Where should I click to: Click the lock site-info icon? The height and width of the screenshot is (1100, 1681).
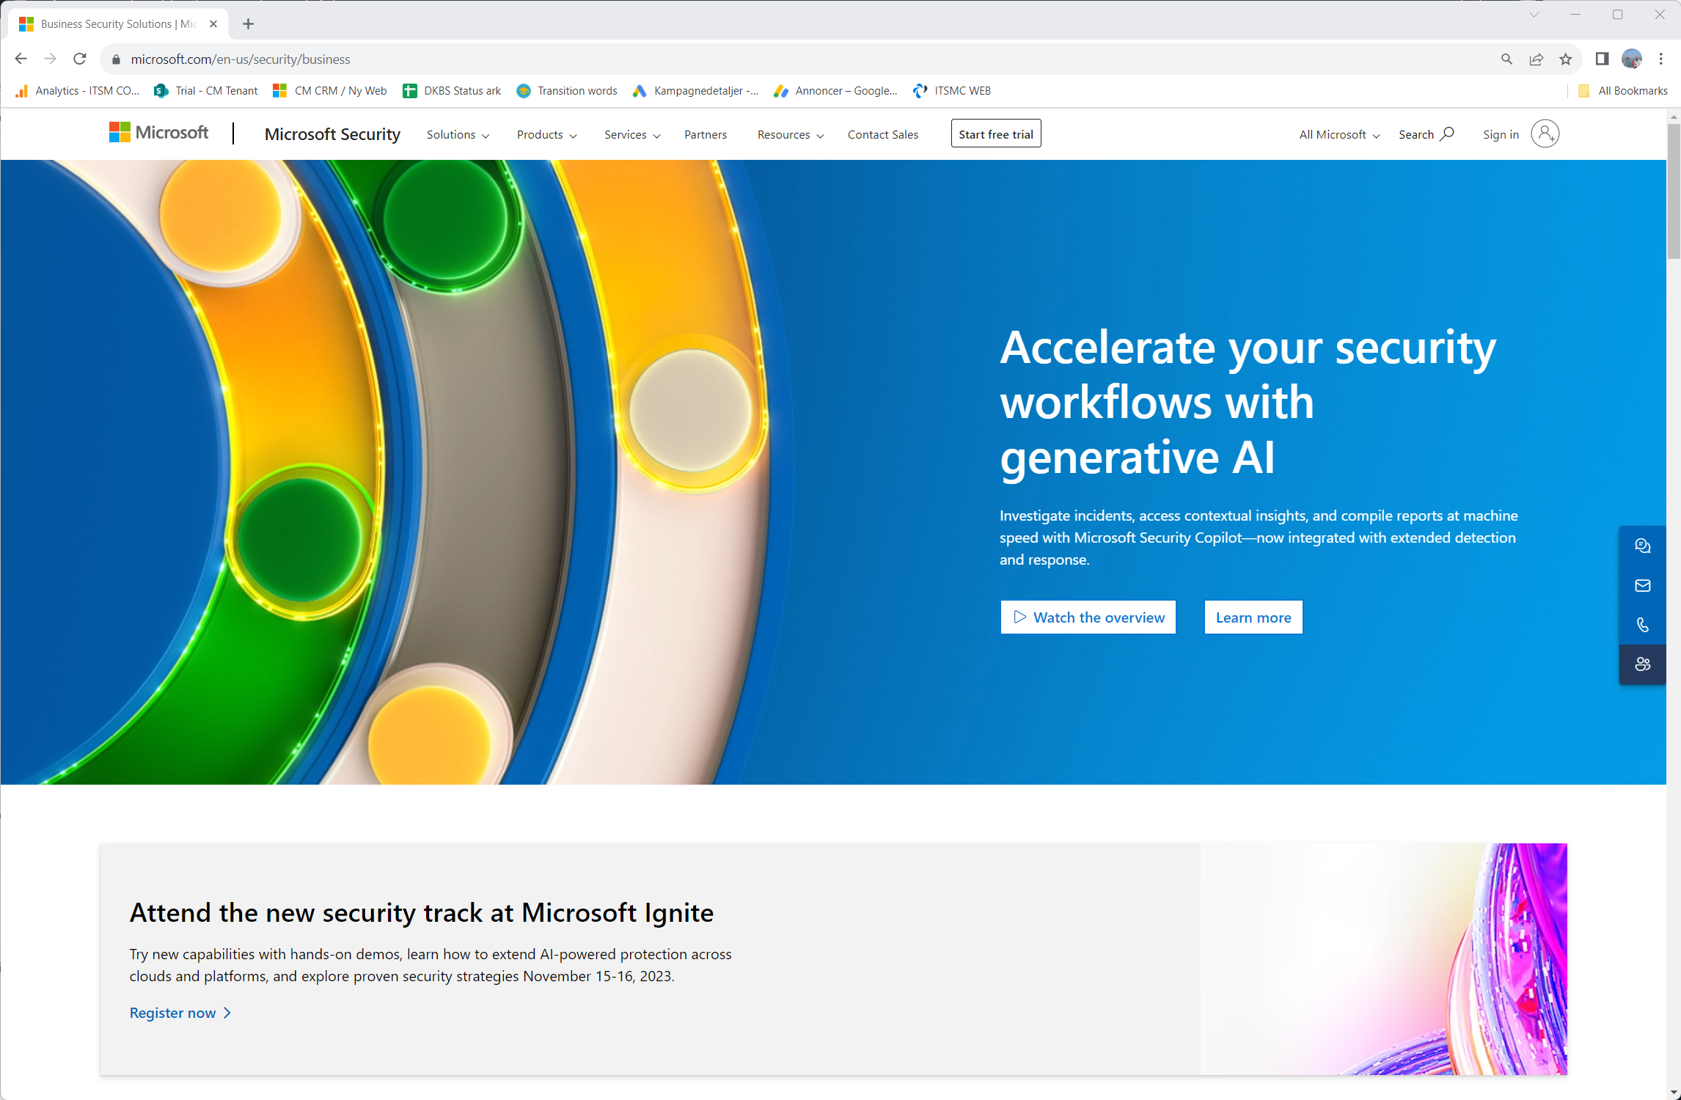(x=115, y=59)
